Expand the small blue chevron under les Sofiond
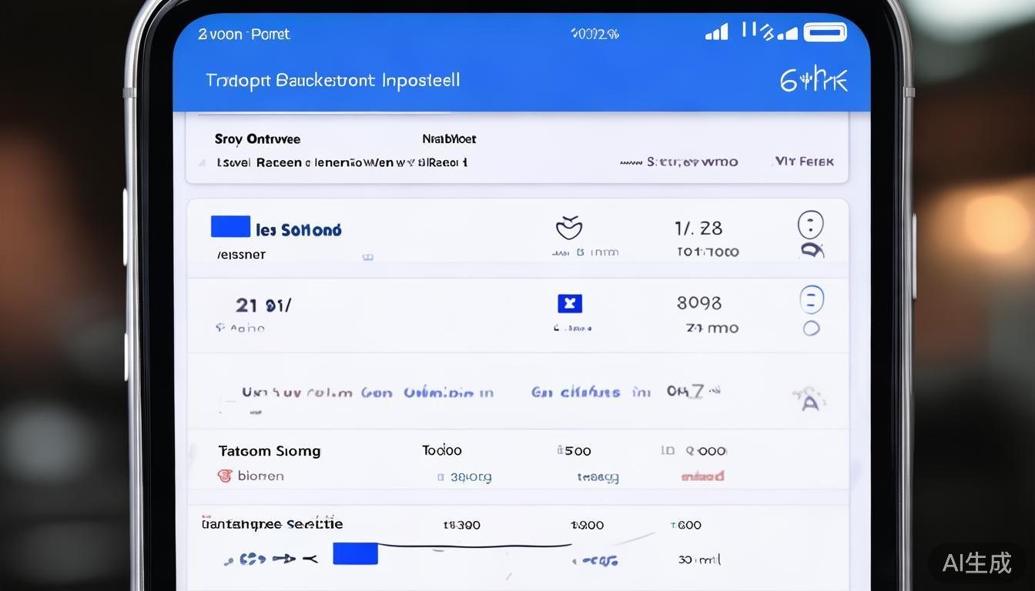This screenshot has height=591, width=1035. [x=368, y=256]
